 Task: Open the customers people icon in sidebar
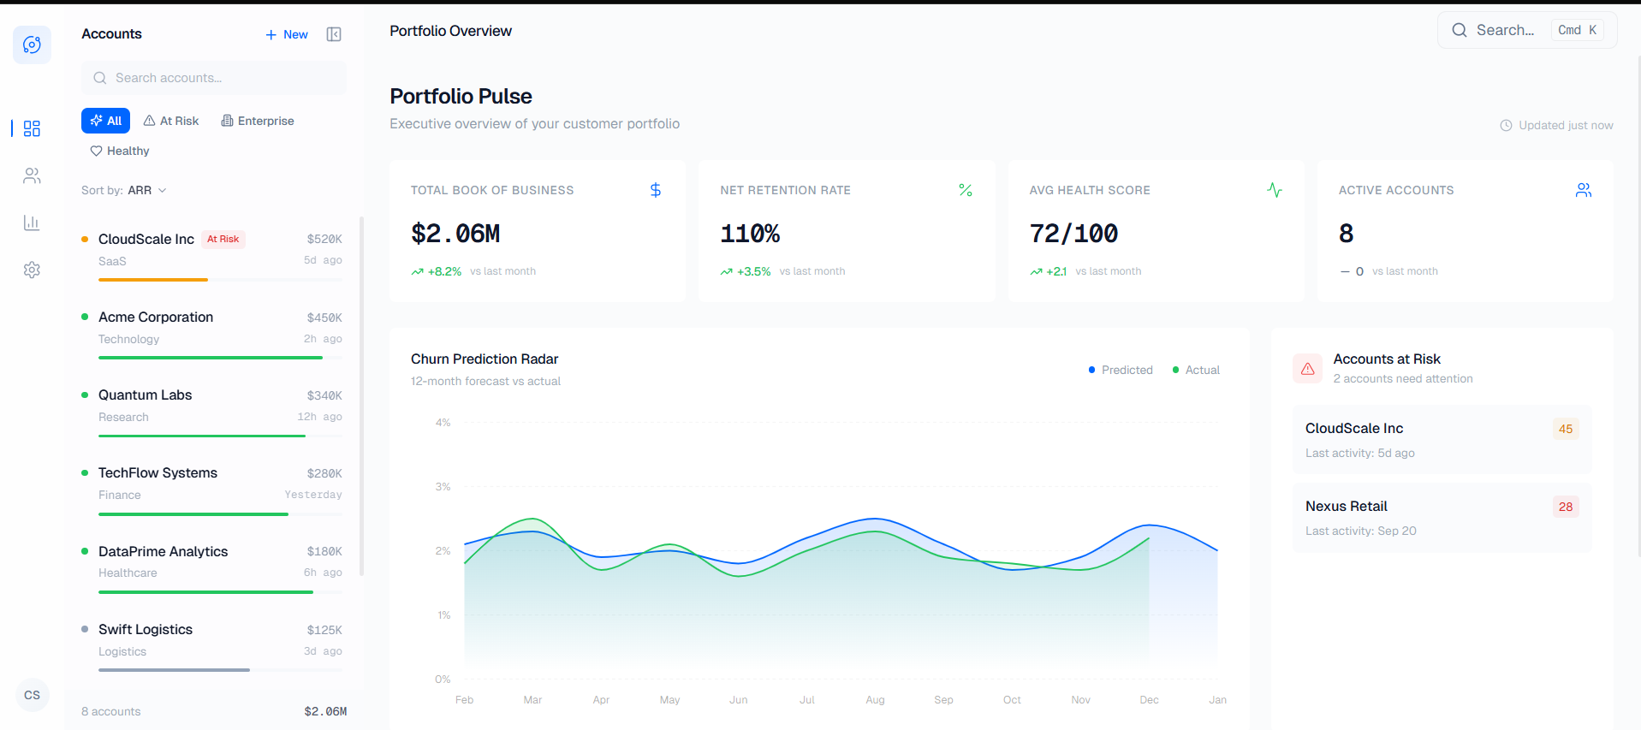tap(32, 175)
